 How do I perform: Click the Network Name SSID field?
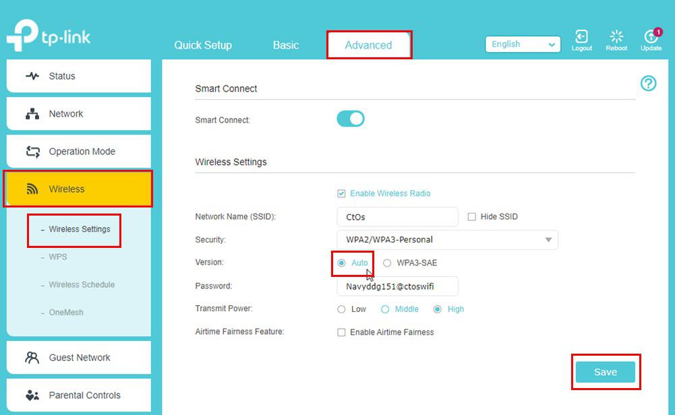(397, 217)
